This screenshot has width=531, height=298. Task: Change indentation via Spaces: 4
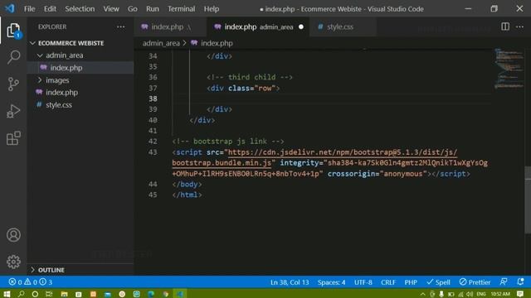[331, 281]
